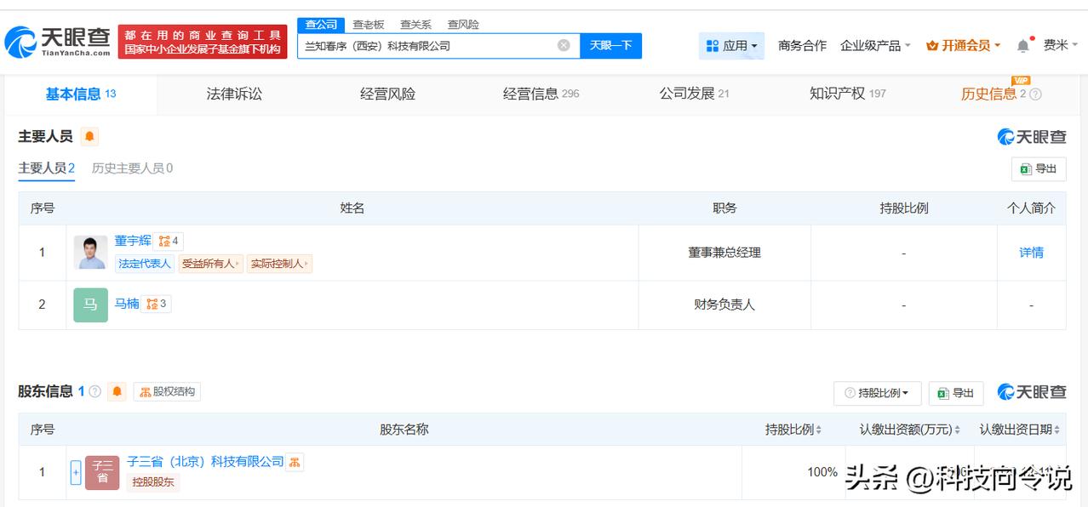Screen dimensions: 1088x507
Task: Select the 查公司 search tab
Action: tap(321, 25)
